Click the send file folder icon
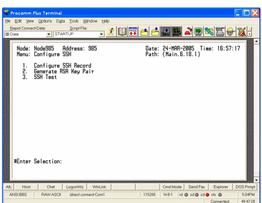Viewport: 262px width, 203px height. point(144,31)
